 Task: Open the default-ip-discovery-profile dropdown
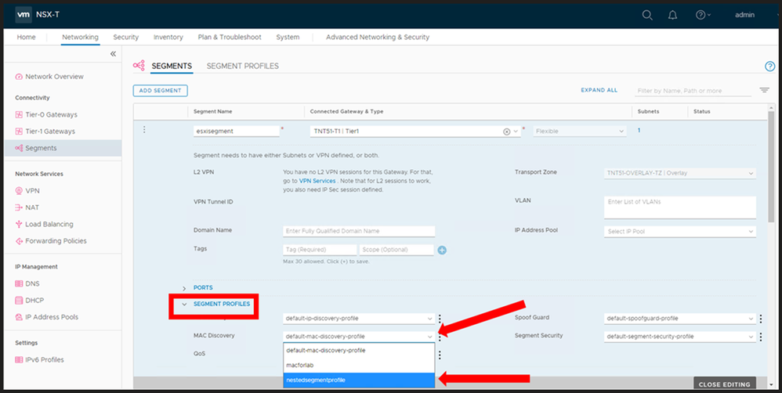[359, 319]
